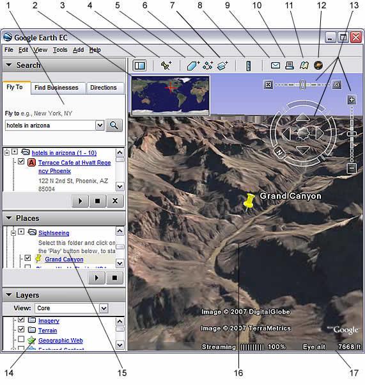
Task: Click the yellow Grand Canyon pushpin on map
Action: tap(249, 202)
